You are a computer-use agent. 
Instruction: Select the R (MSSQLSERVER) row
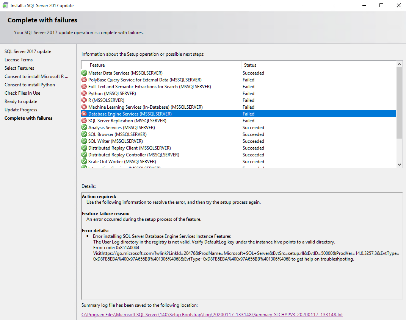pos(238,100)
